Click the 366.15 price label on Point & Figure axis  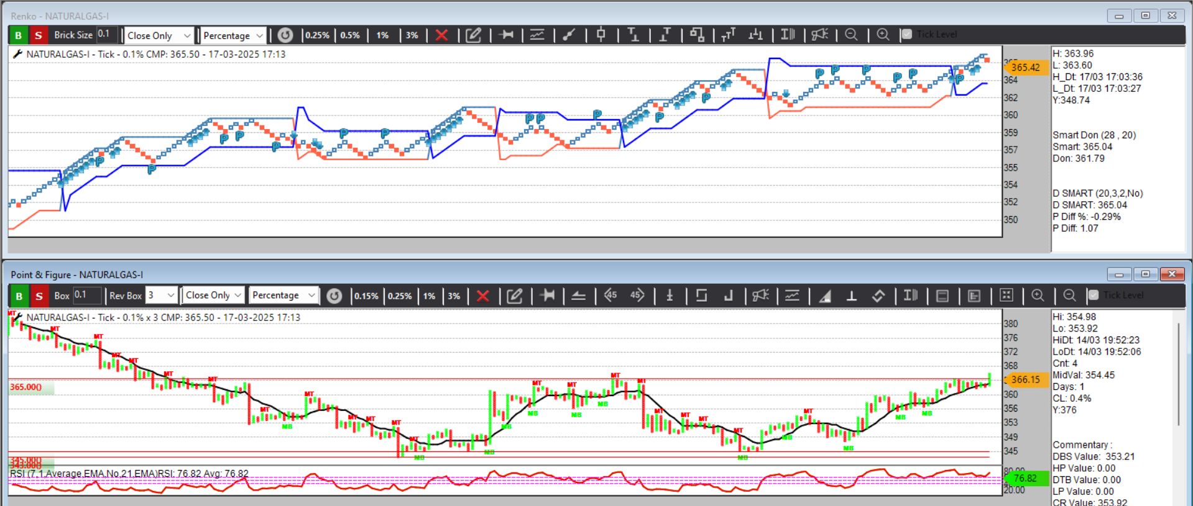click(x=1026, y=379)
